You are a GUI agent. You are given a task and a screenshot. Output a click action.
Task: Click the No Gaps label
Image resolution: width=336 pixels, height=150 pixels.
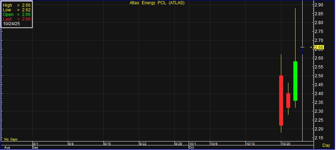coord(11,139)
